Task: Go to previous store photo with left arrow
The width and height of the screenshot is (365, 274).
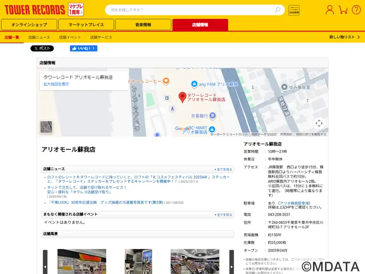Action: [45, 262]
